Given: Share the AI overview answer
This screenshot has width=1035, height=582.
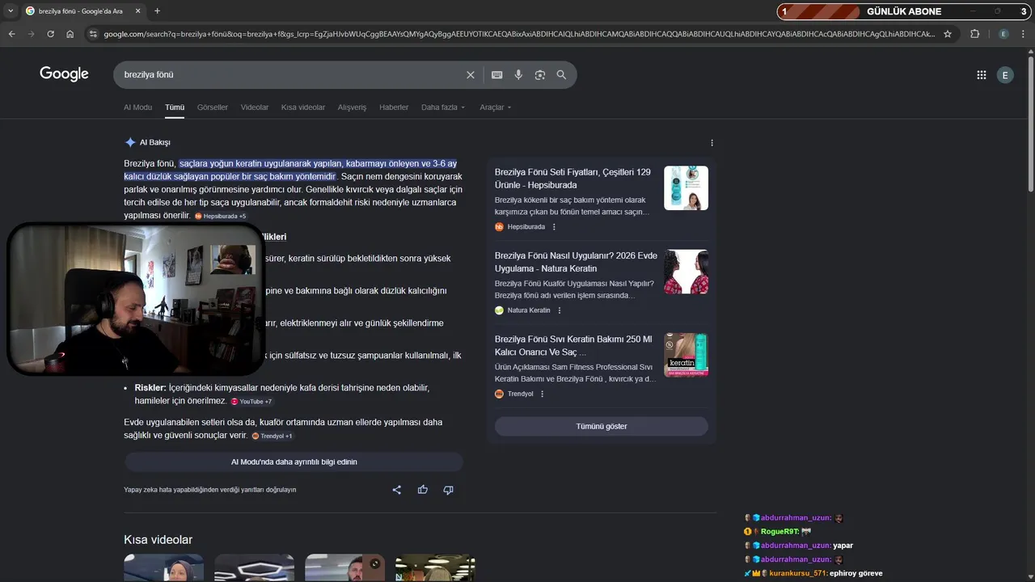Looking at the screenshot, I should 396,489.
